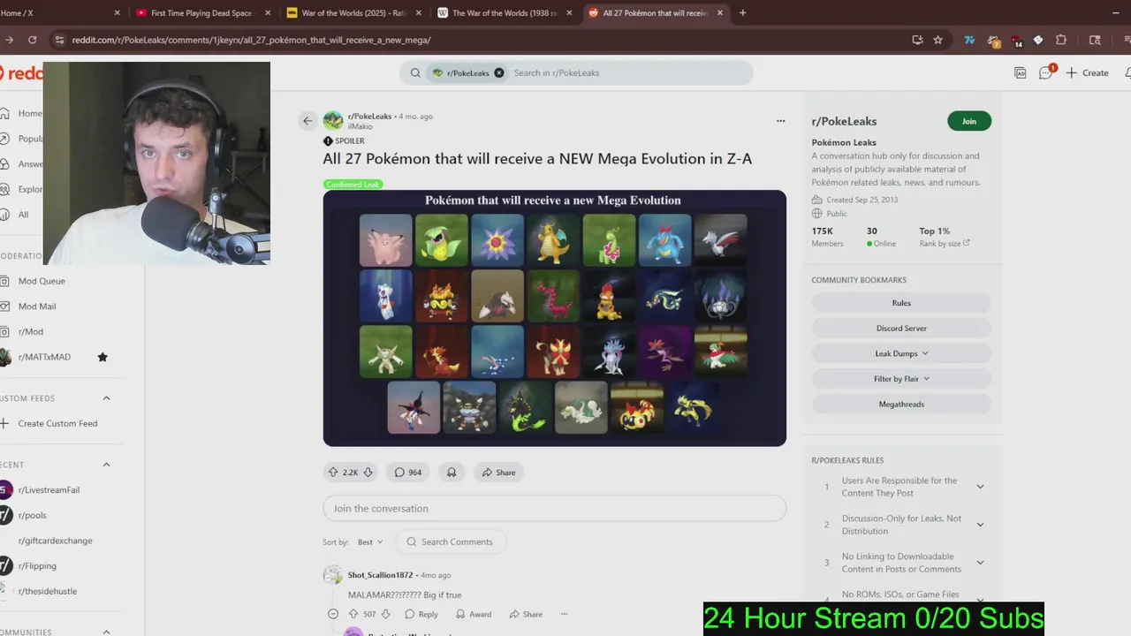
Task: Award the MALAMAR comment
Action: pyautogui.click(x=473, y=614)
